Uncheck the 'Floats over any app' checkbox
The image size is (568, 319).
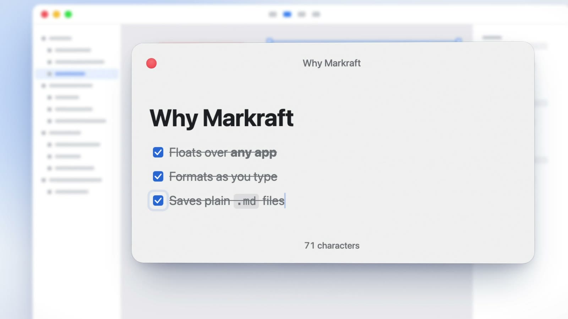158,152
